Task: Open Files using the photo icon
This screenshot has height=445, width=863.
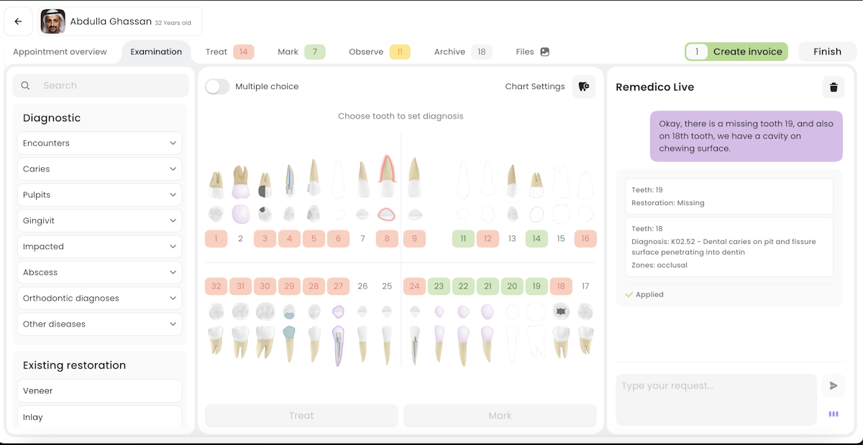Action: (x=544, y=51)
